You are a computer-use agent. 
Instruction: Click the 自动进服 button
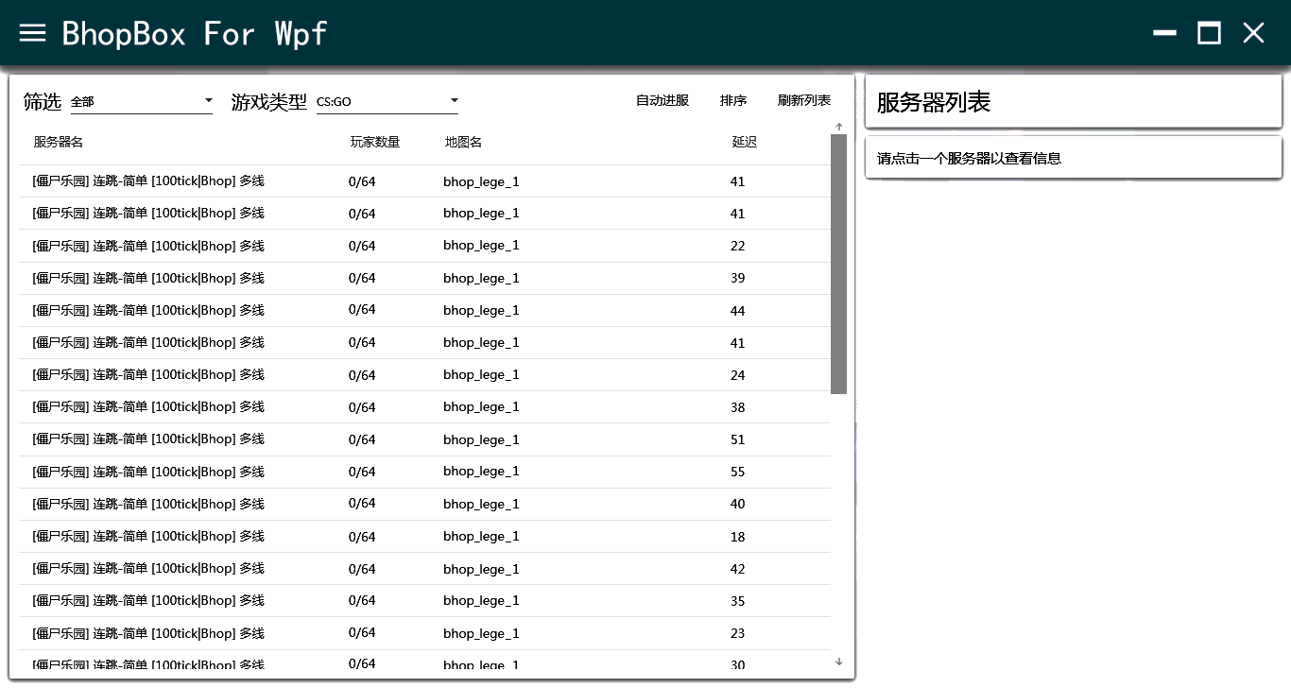663,101
